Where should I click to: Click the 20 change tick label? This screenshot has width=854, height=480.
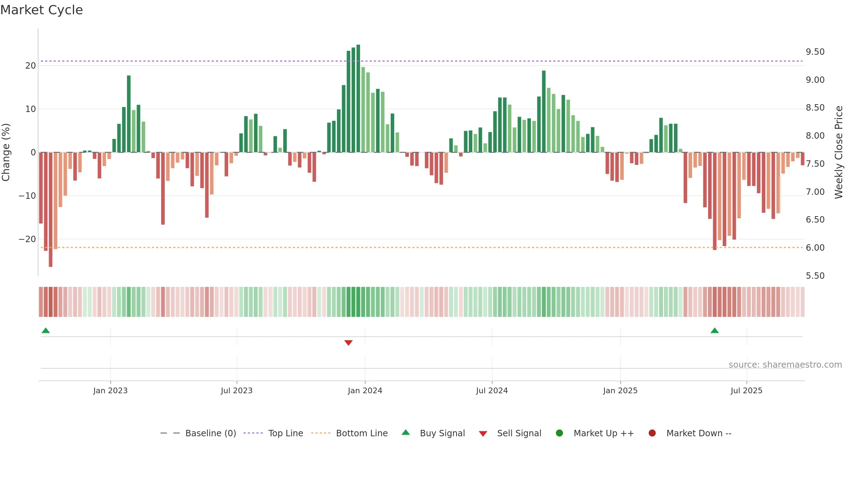(x=31, y=66)
